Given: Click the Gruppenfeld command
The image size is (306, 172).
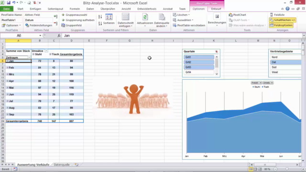Looking at the screenshot, I should pyautogui.click(x=71, y=25).
